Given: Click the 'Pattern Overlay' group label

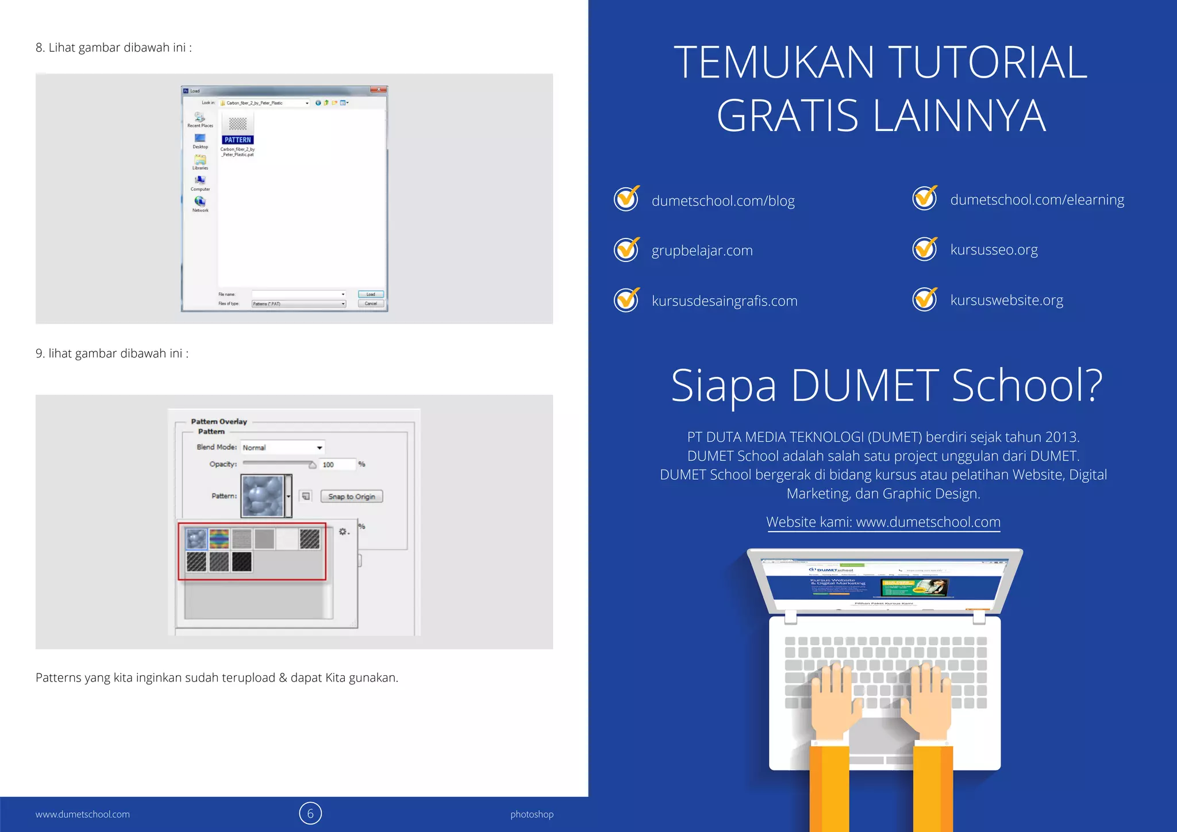Looking at the screenshot, I should click(219, 421).
